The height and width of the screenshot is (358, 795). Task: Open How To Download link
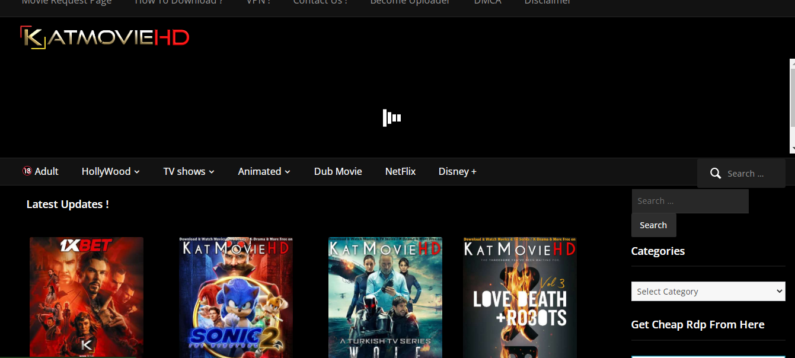(x=178, y=2)
